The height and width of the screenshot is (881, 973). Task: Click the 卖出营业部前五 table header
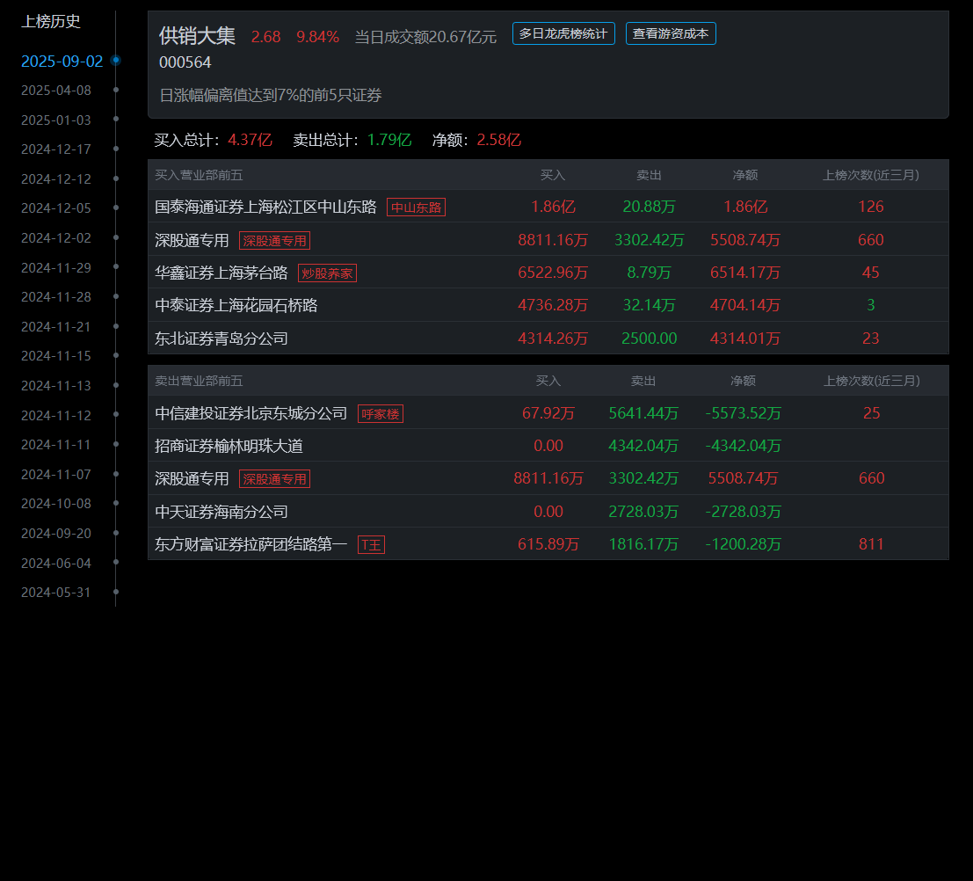click(x=199, y=381)
